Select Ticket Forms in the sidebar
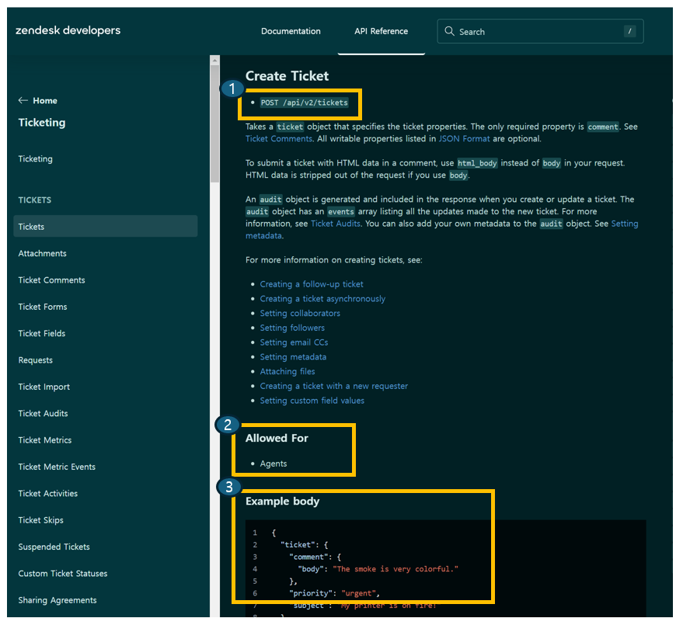 [43, 307]
